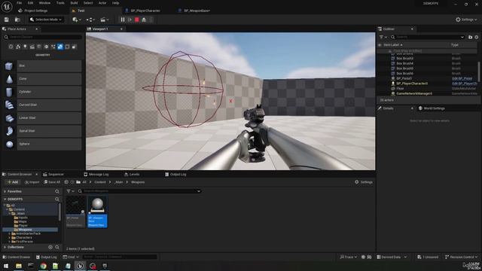Open the Edit menu

pyautogui.click(x=30, y=3)
